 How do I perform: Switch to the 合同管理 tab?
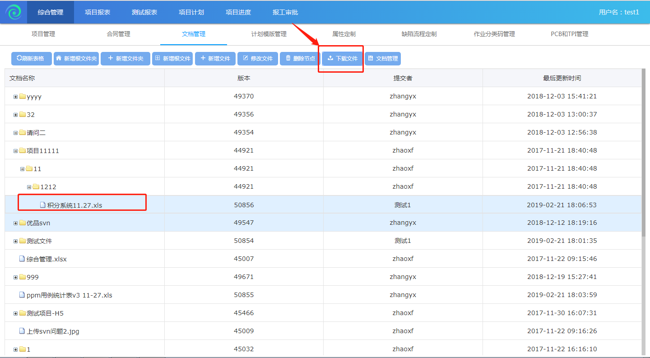[118, 34]
